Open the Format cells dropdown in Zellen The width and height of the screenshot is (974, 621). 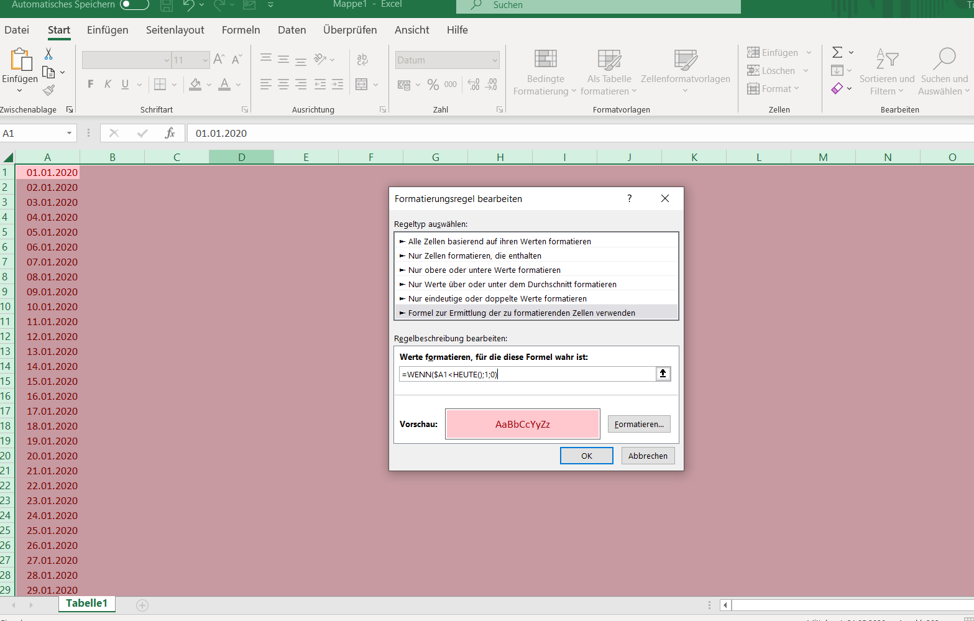pyautogui.click(x=773, y=88)
